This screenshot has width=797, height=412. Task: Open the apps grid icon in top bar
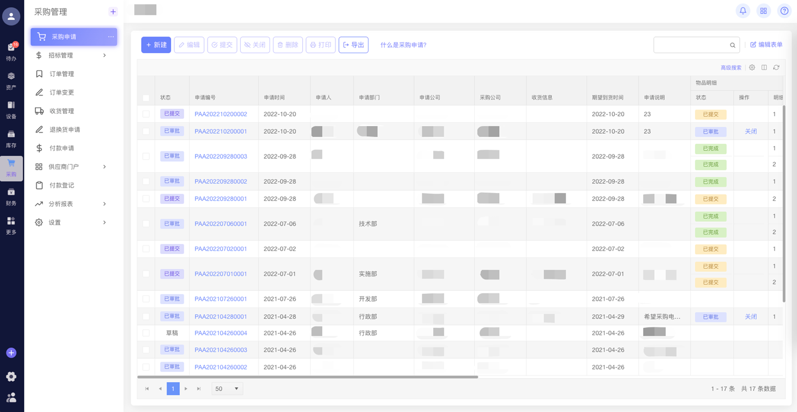763,11
